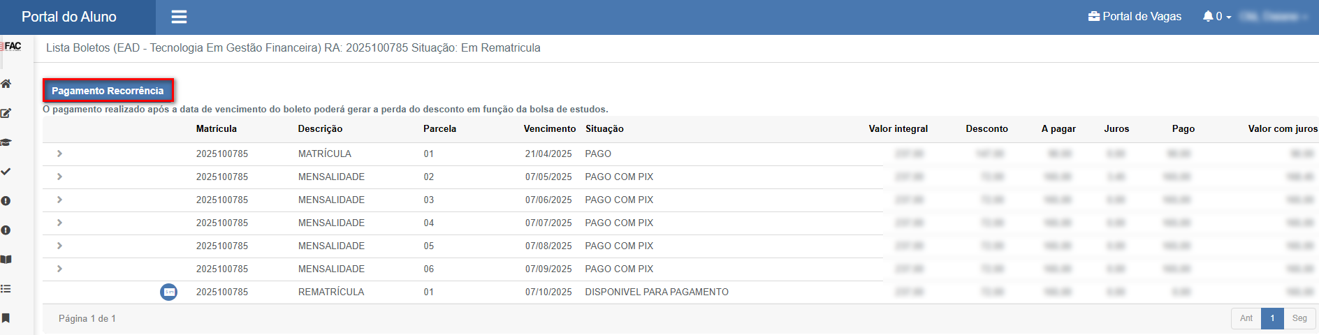Go to pagination page 1
1319x335 pixels.
coord(1272,318)
